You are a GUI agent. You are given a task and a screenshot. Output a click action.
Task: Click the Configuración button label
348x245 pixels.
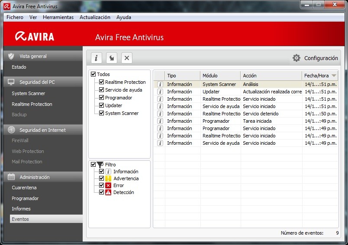pos(321,58)
